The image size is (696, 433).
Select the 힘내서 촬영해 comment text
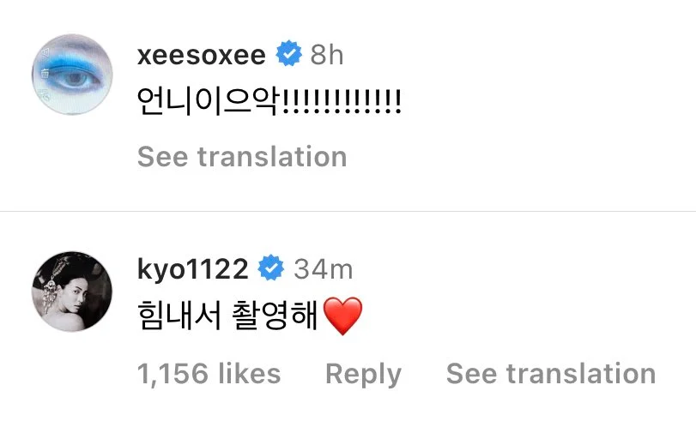tap(227, 315)
